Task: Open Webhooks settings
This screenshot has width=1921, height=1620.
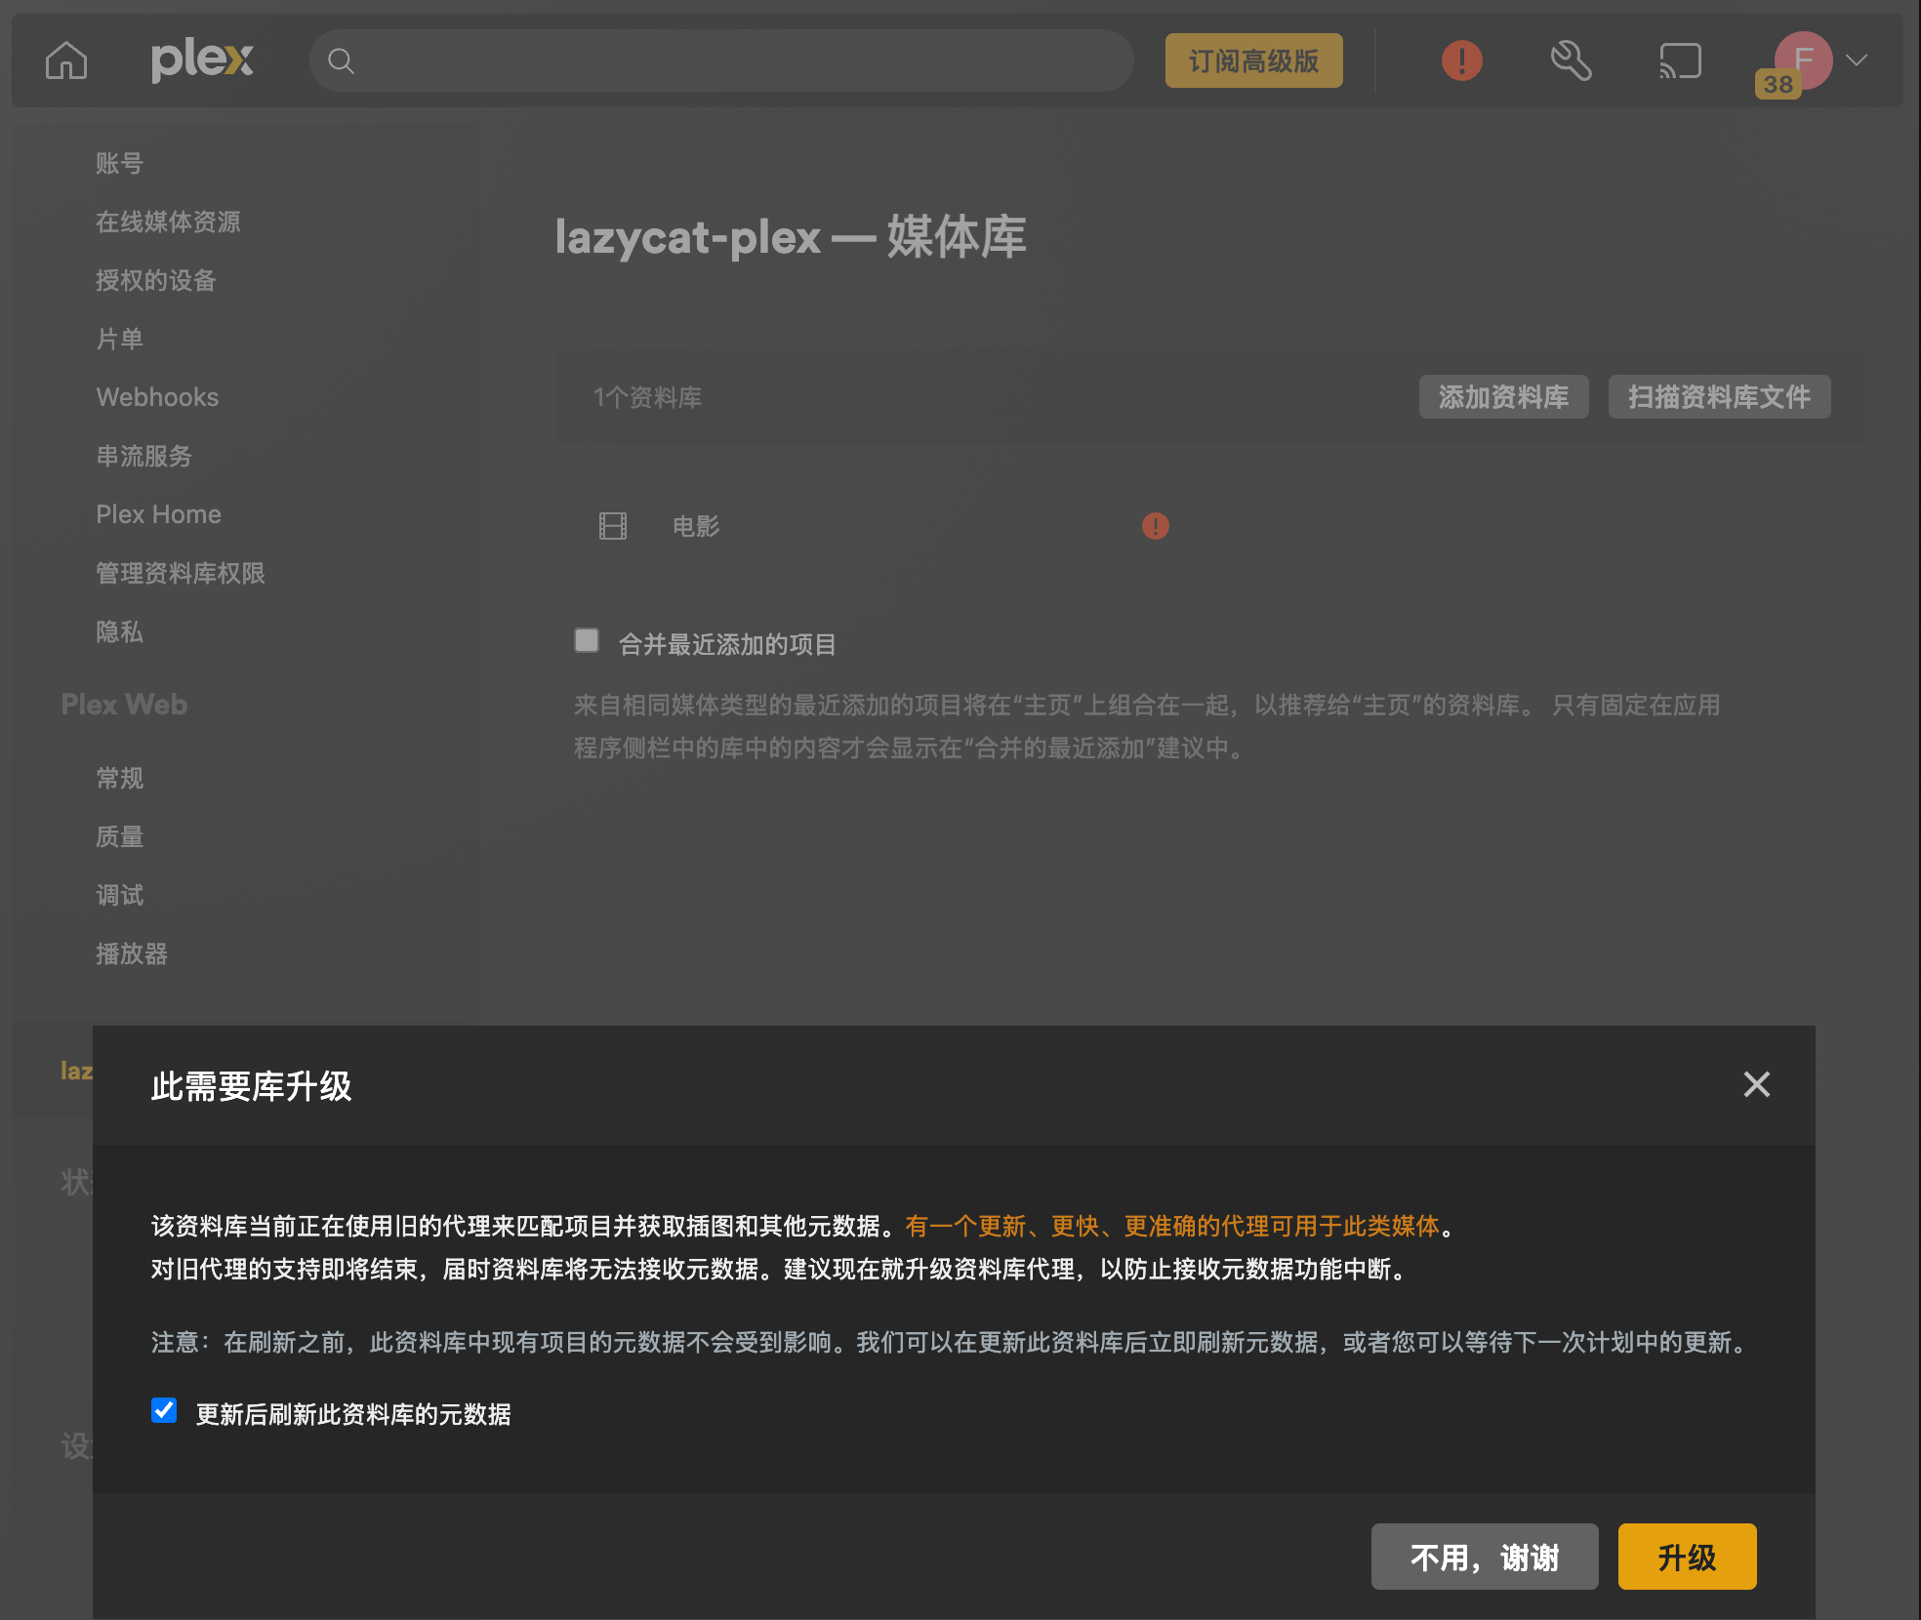Action: click(x=157, y=397)
